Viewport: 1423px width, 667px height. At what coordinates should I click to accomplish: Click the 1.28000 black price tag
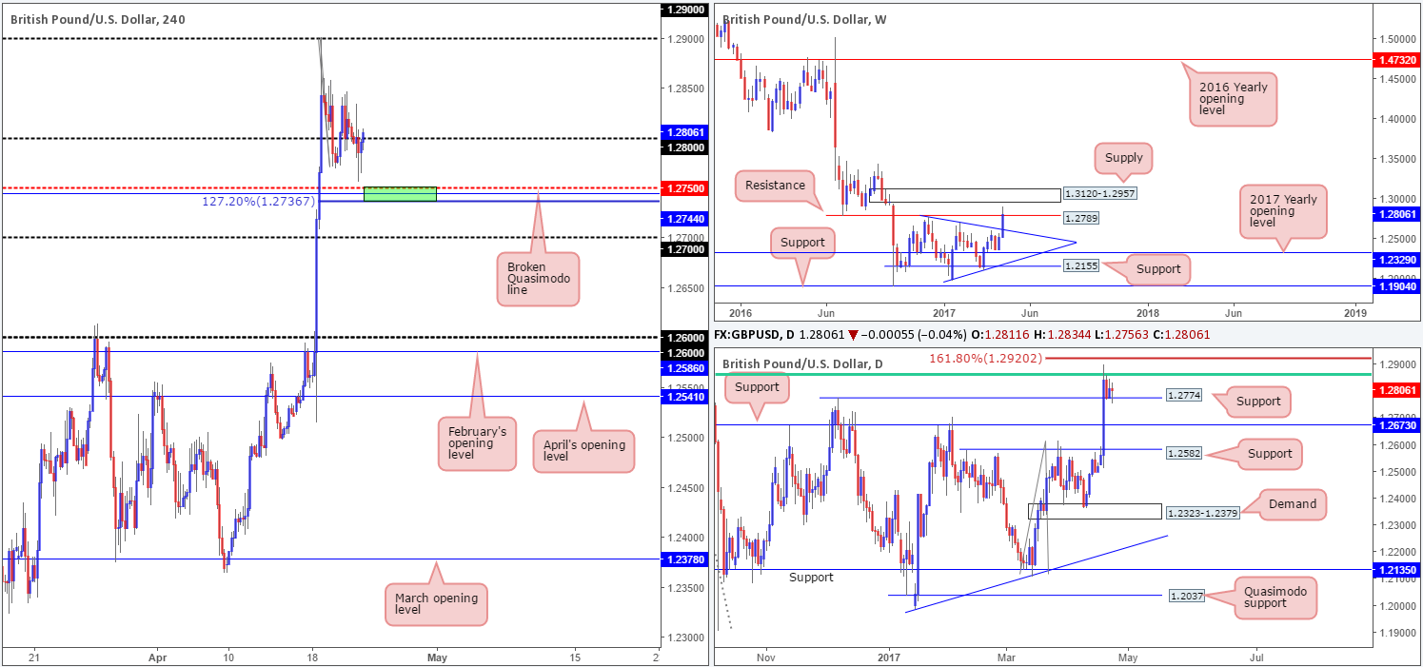tap(684, 147)
